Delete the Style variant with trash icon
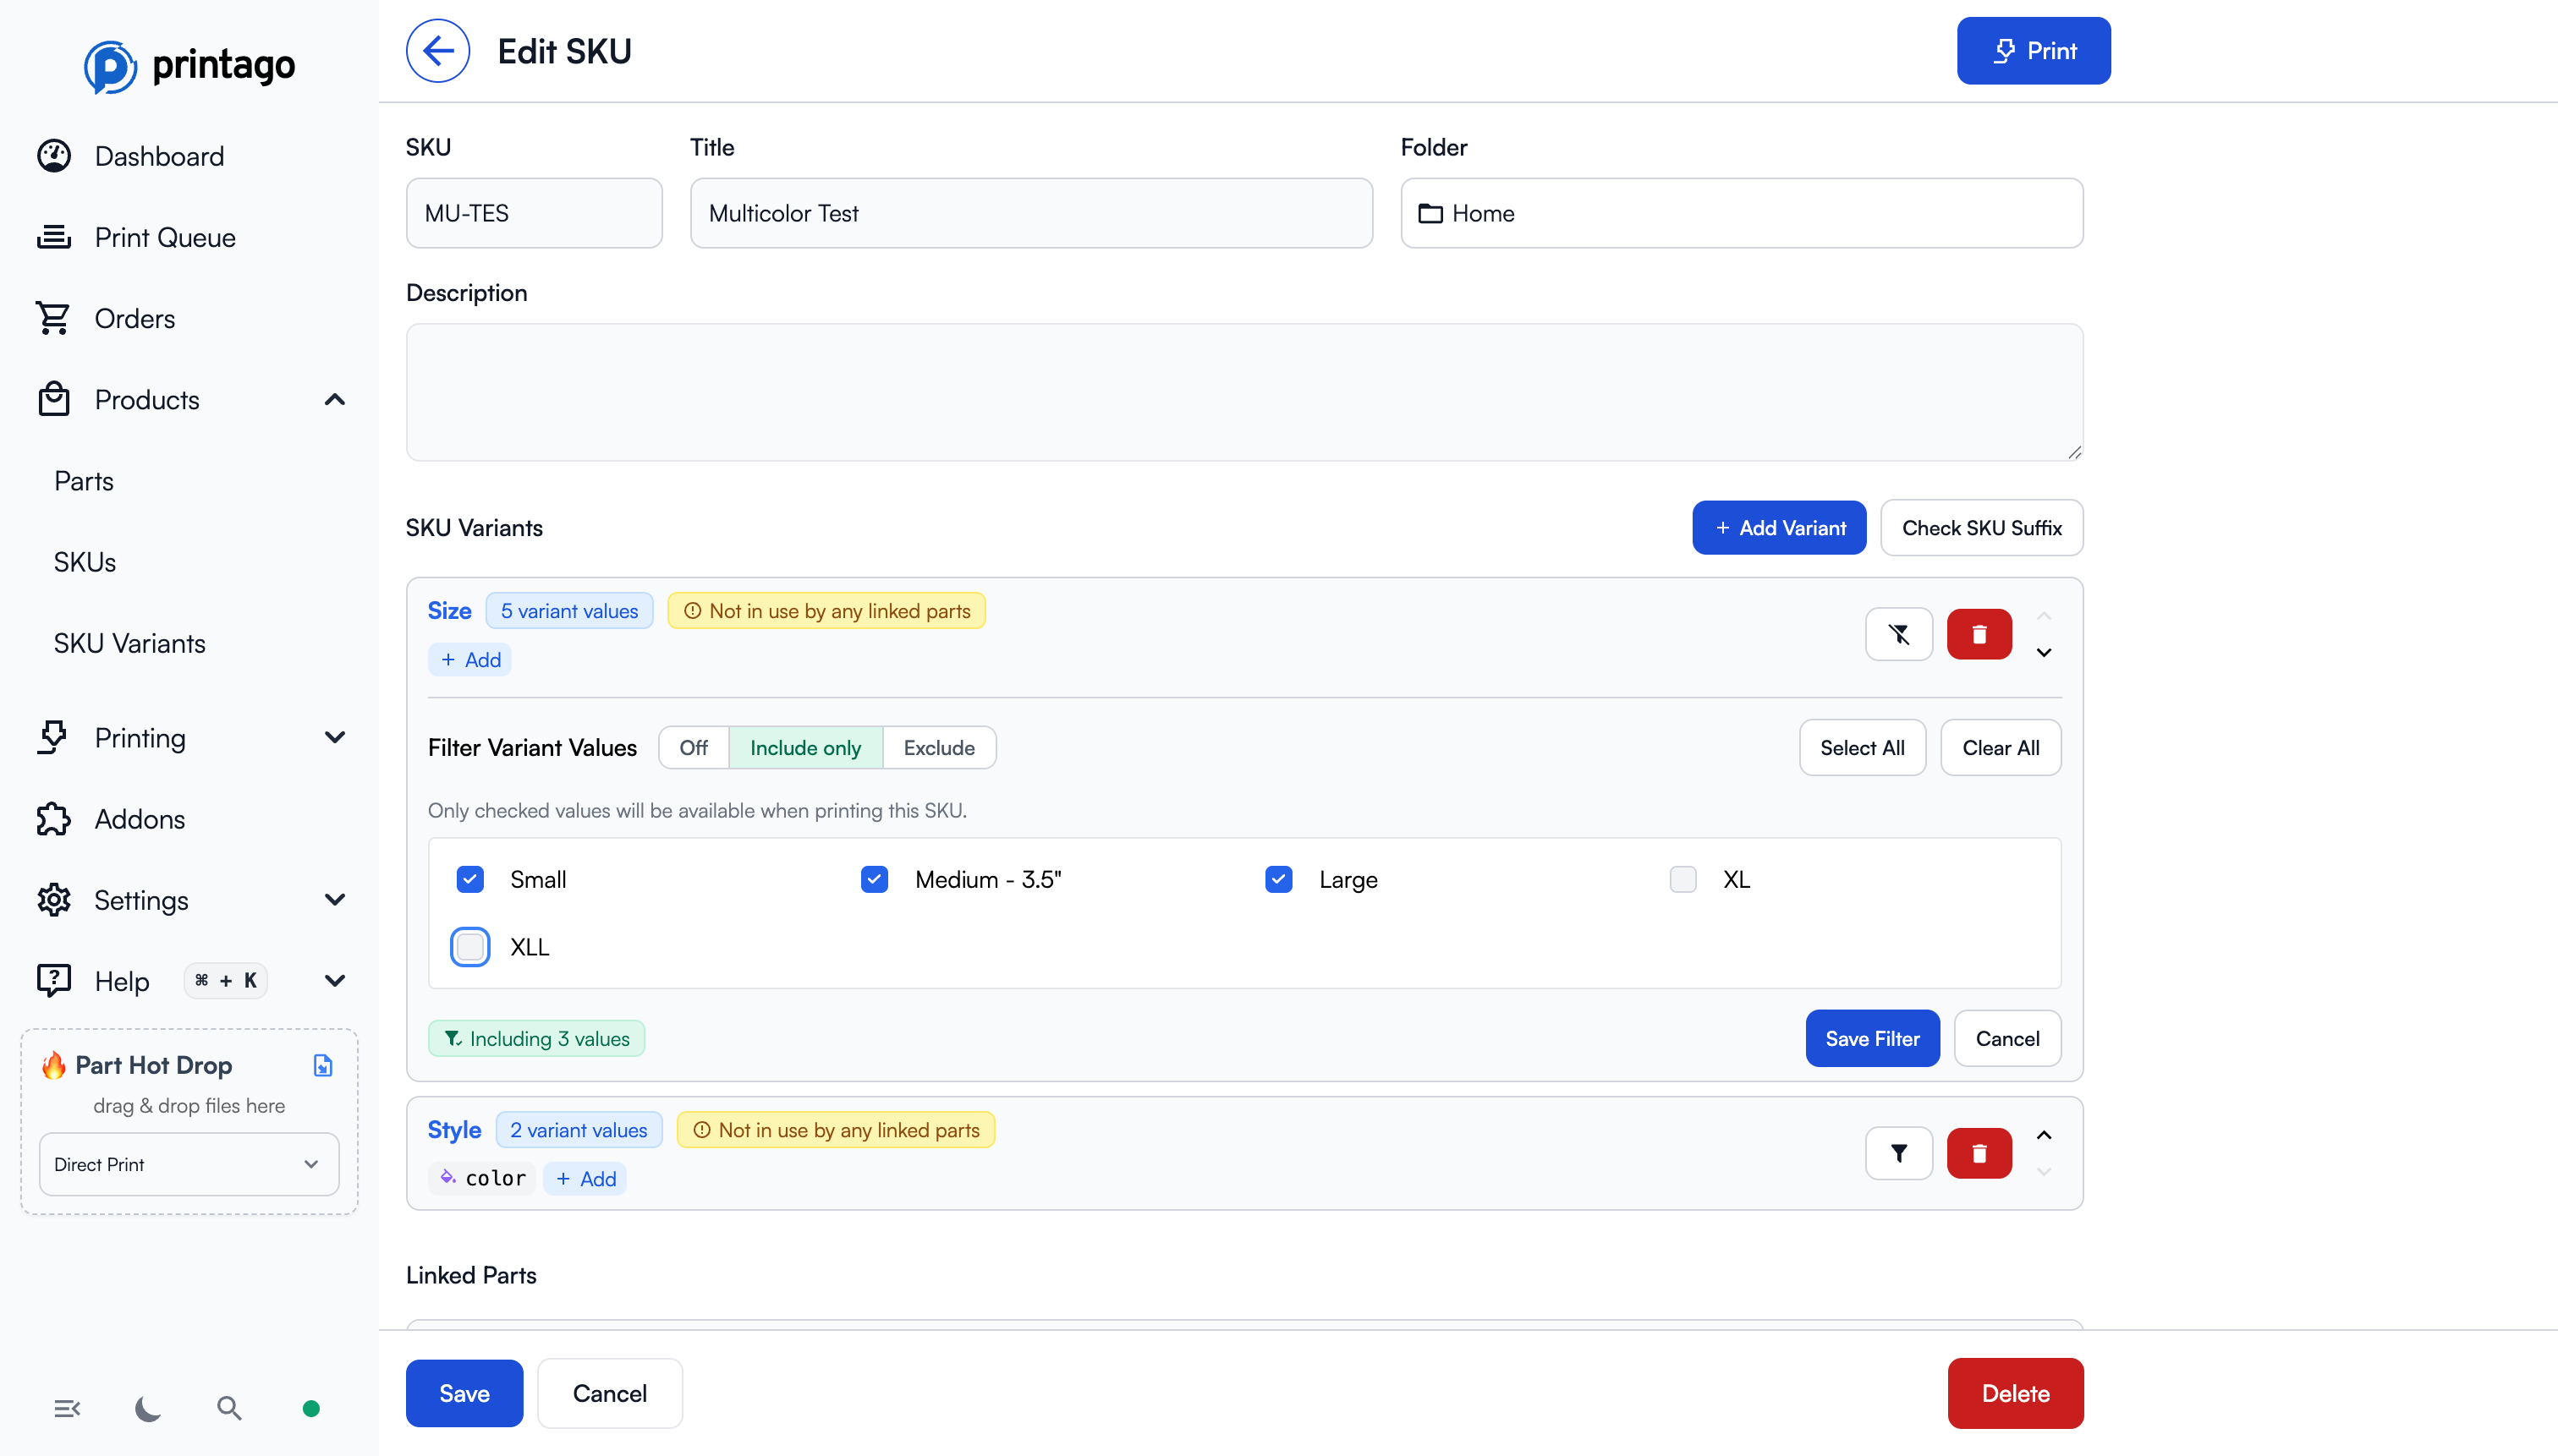 (1978, 1153)
